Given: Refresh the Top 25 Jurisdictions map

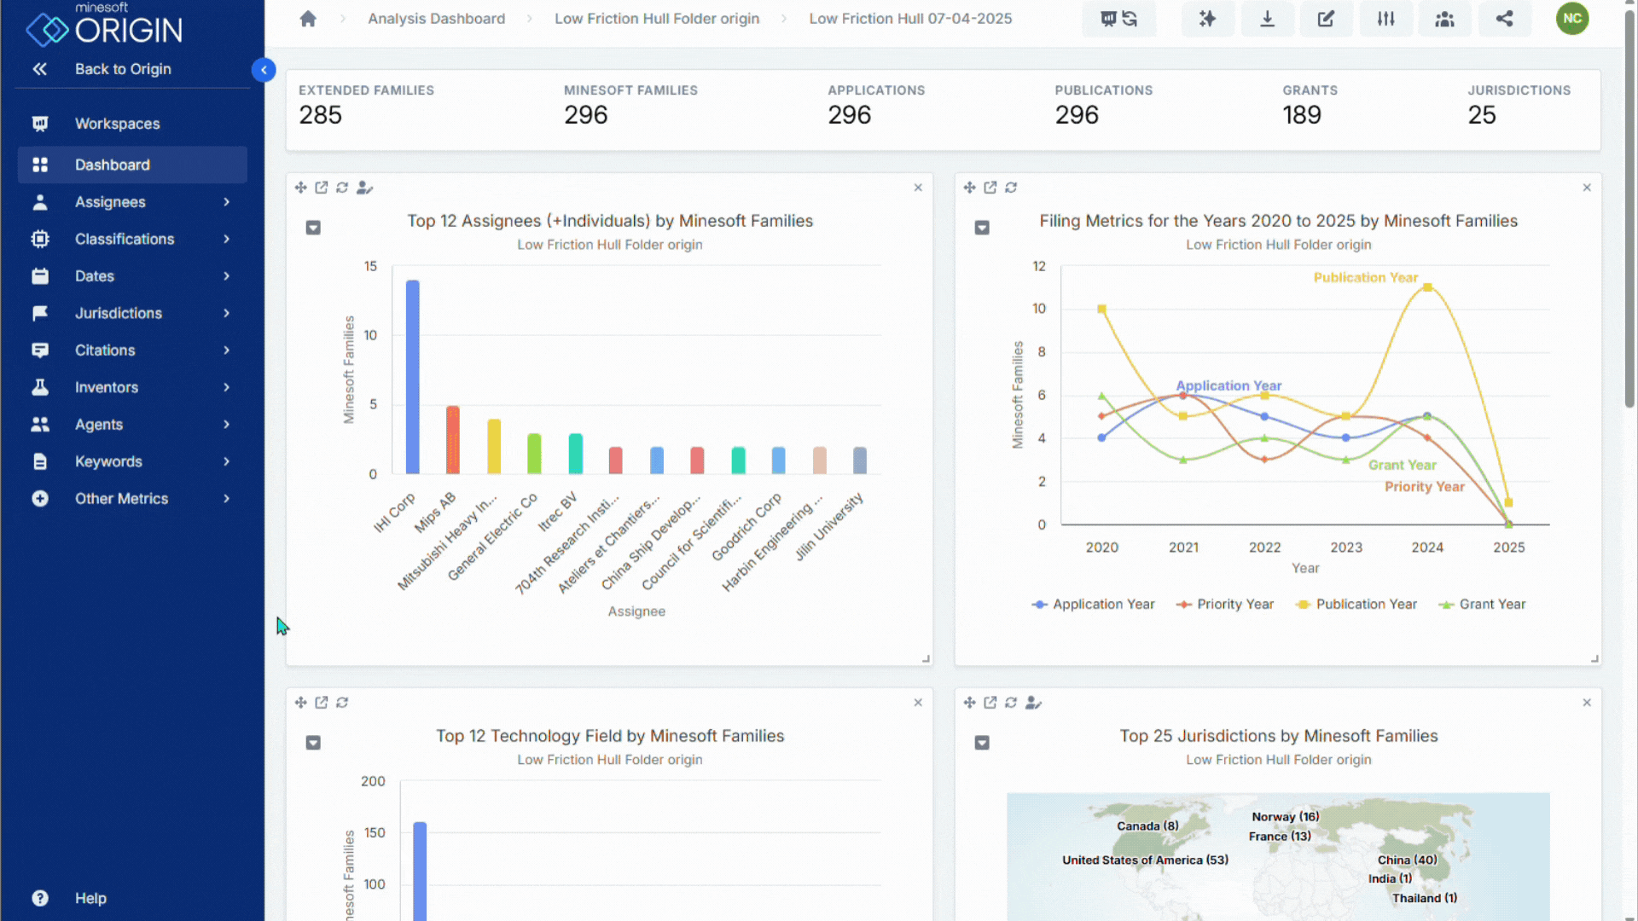Looking at the screenshot, I should (1011, 703).
